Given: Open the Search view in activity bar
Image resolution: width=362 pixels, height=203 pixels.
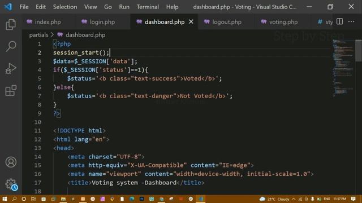Looking at the screenshot, I should pyautogui.click(x=11, y=46).
